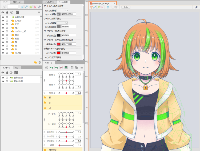Click the parameter clipboard paste icon

coord(76,68)
